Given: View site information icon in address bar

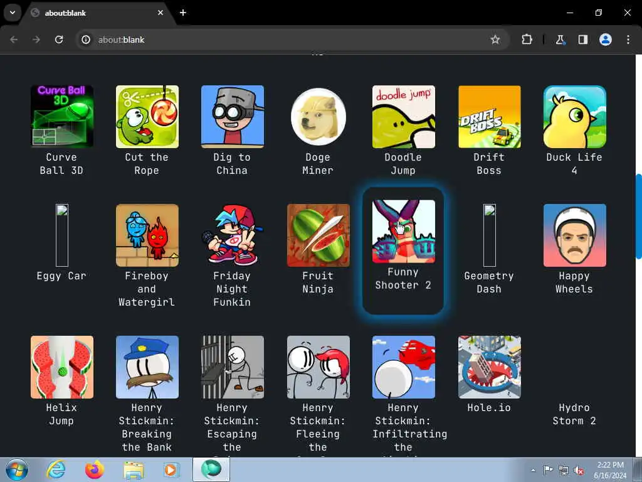Looking at the screenshot, I should pos(85,40).
